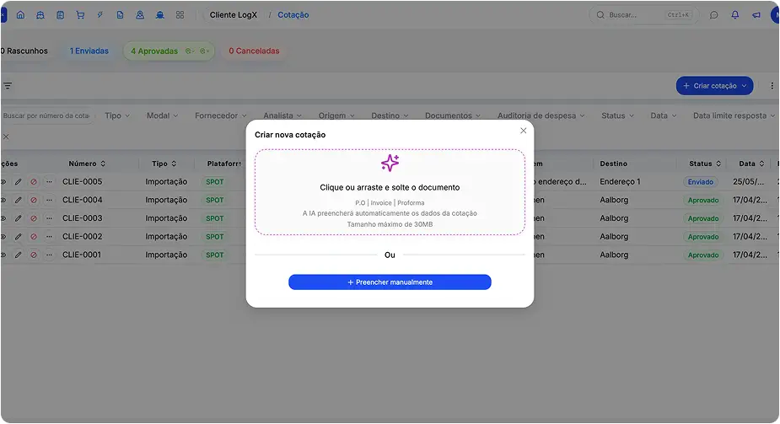Open more actions for CLIE-0003

click(x=49, y=218)
